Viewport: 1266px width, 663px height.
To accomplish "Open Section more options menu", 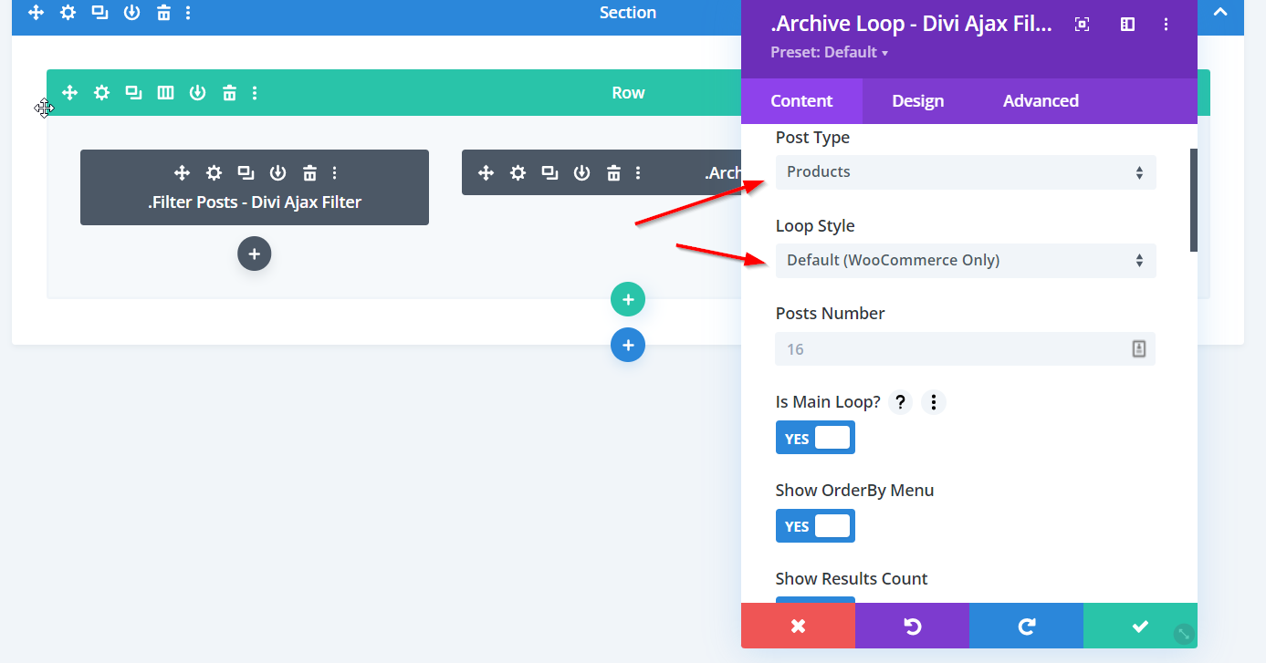I will (188, 13).
